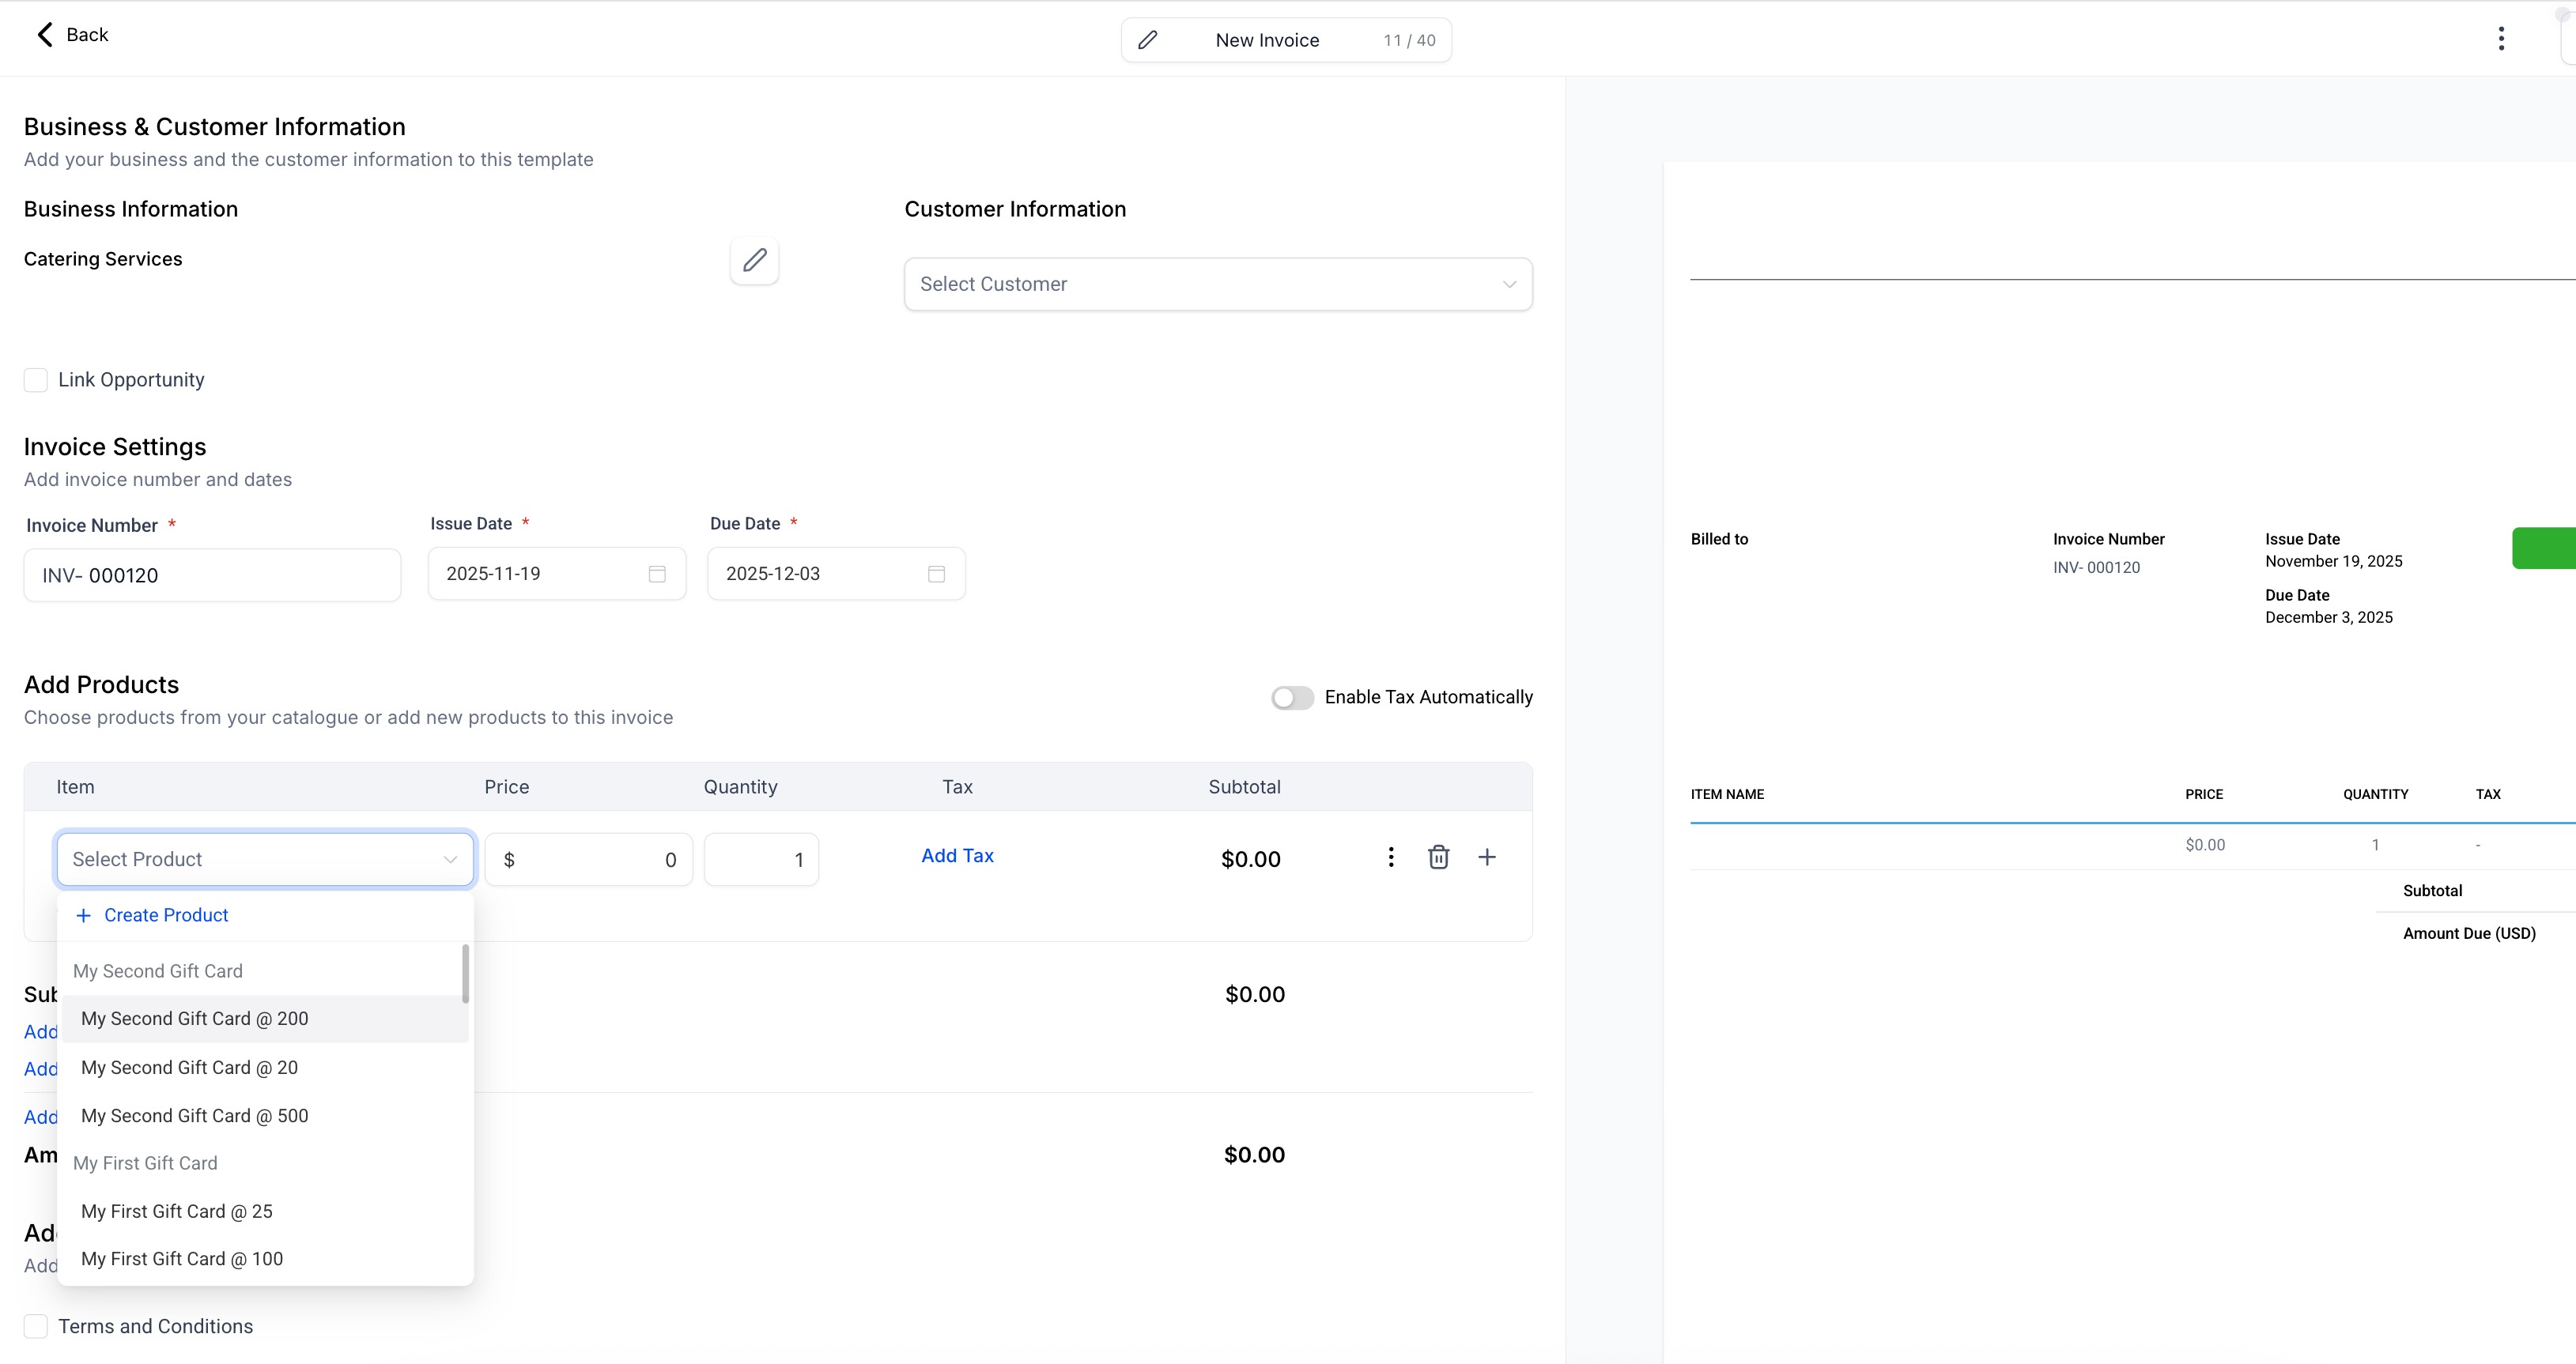Screen dimensions: 2576x1364
Task: Open the top-right three-dot options menu
Action: coord(2501,39)
